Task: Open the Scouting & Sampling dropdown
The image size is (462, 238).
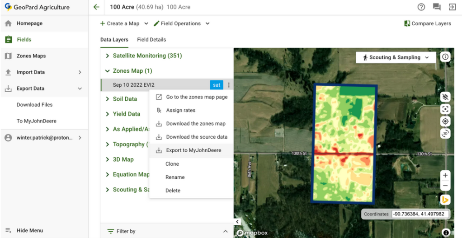Action: click(396, 58)
